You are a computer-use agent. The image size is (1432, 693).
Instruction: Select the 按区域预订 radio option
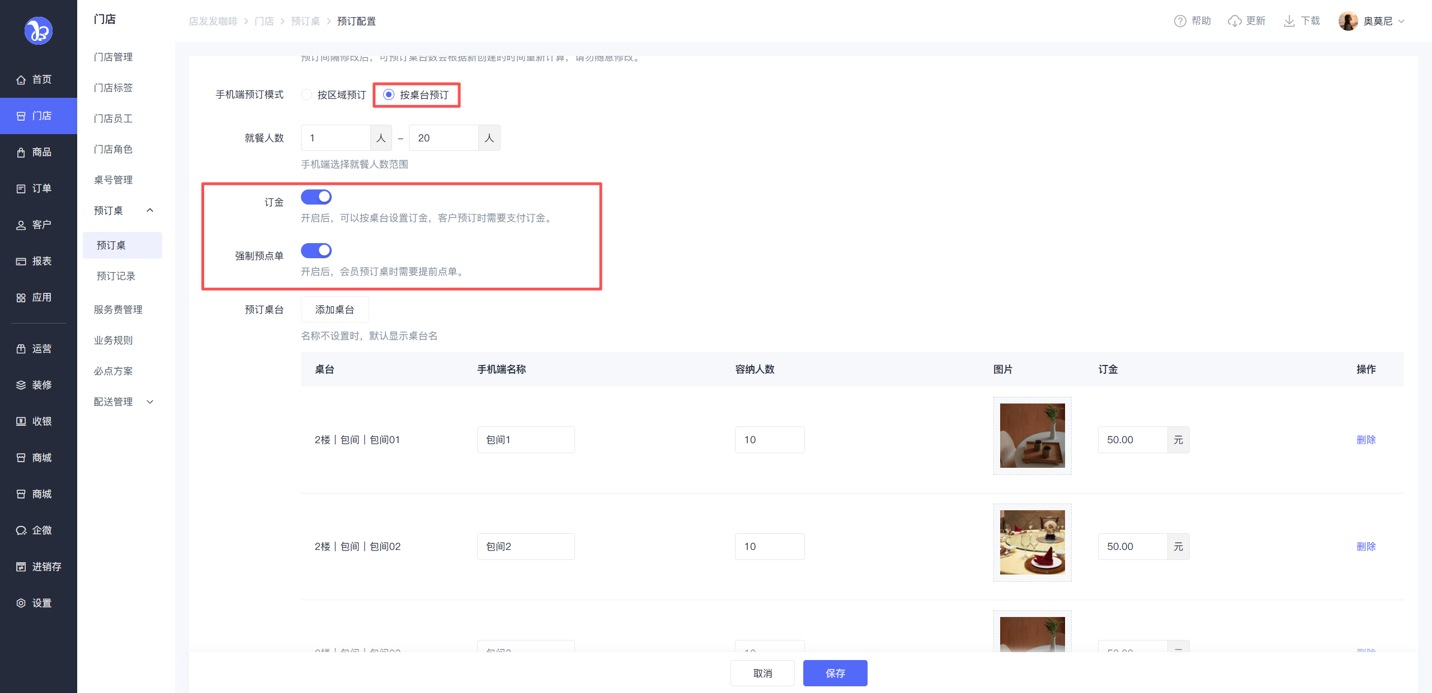click(x=307, y=94)
